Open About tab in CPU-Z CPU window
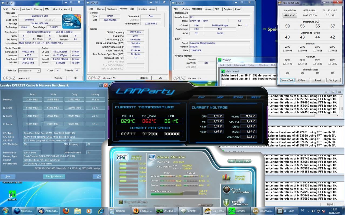 click(67, 9)
